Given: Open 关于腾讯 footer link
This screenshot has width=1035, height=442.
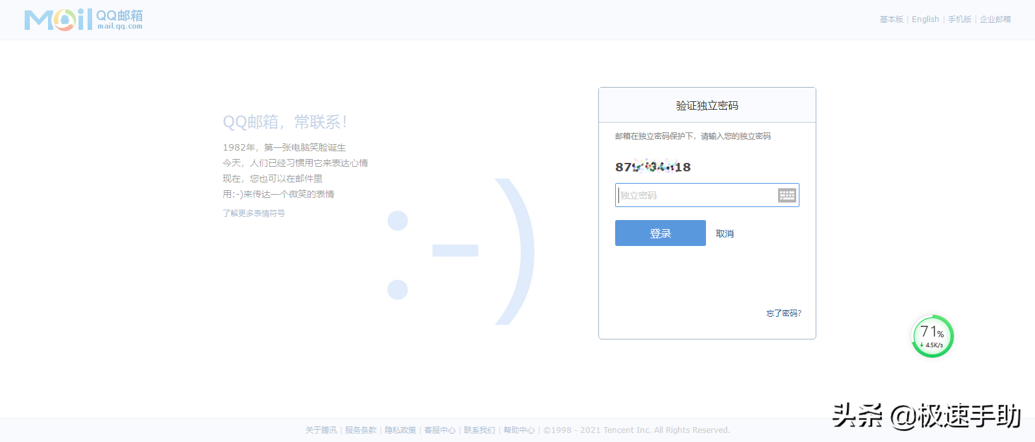Looking at the screenshot, I should click(321, 430).
